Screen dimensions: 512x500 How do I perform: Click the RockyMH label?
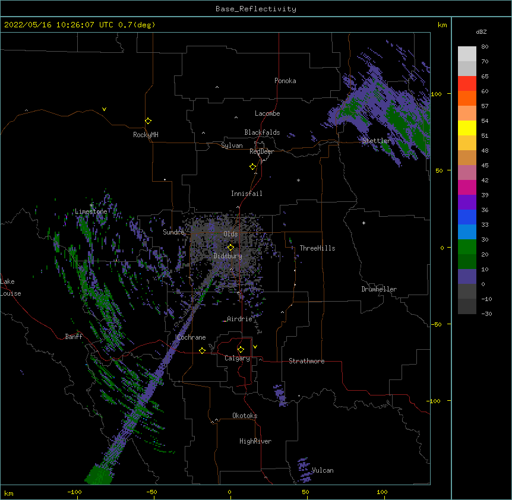146,134
